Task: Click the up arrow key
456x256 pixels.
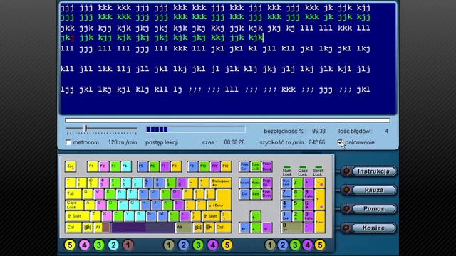Action: point(256,216)
